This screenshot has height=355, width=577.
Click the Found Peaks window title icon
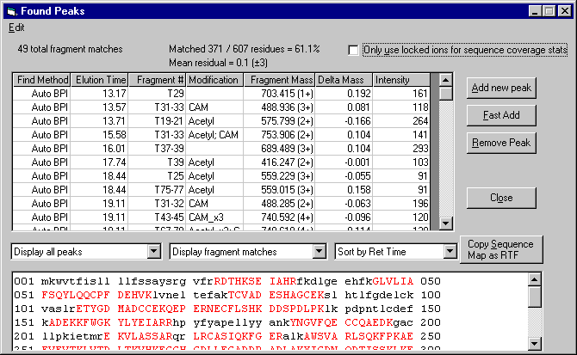coord(12,11)
